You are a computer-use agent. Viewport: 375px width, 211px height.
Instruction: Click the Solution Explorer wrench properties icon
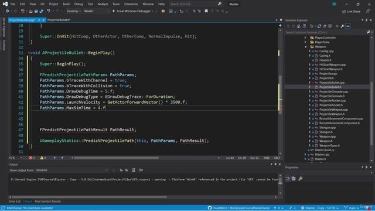coord(342,26)
